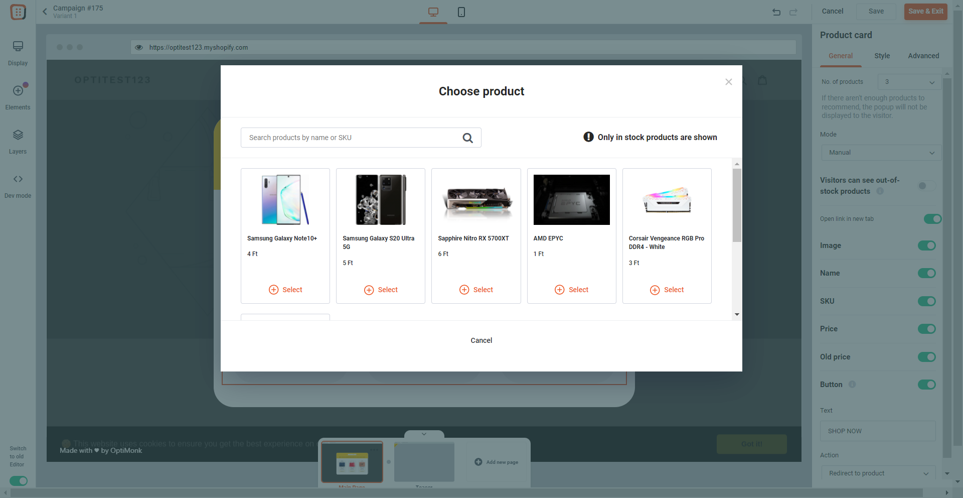Click the product list scroll down arrow

pos(737,314)
